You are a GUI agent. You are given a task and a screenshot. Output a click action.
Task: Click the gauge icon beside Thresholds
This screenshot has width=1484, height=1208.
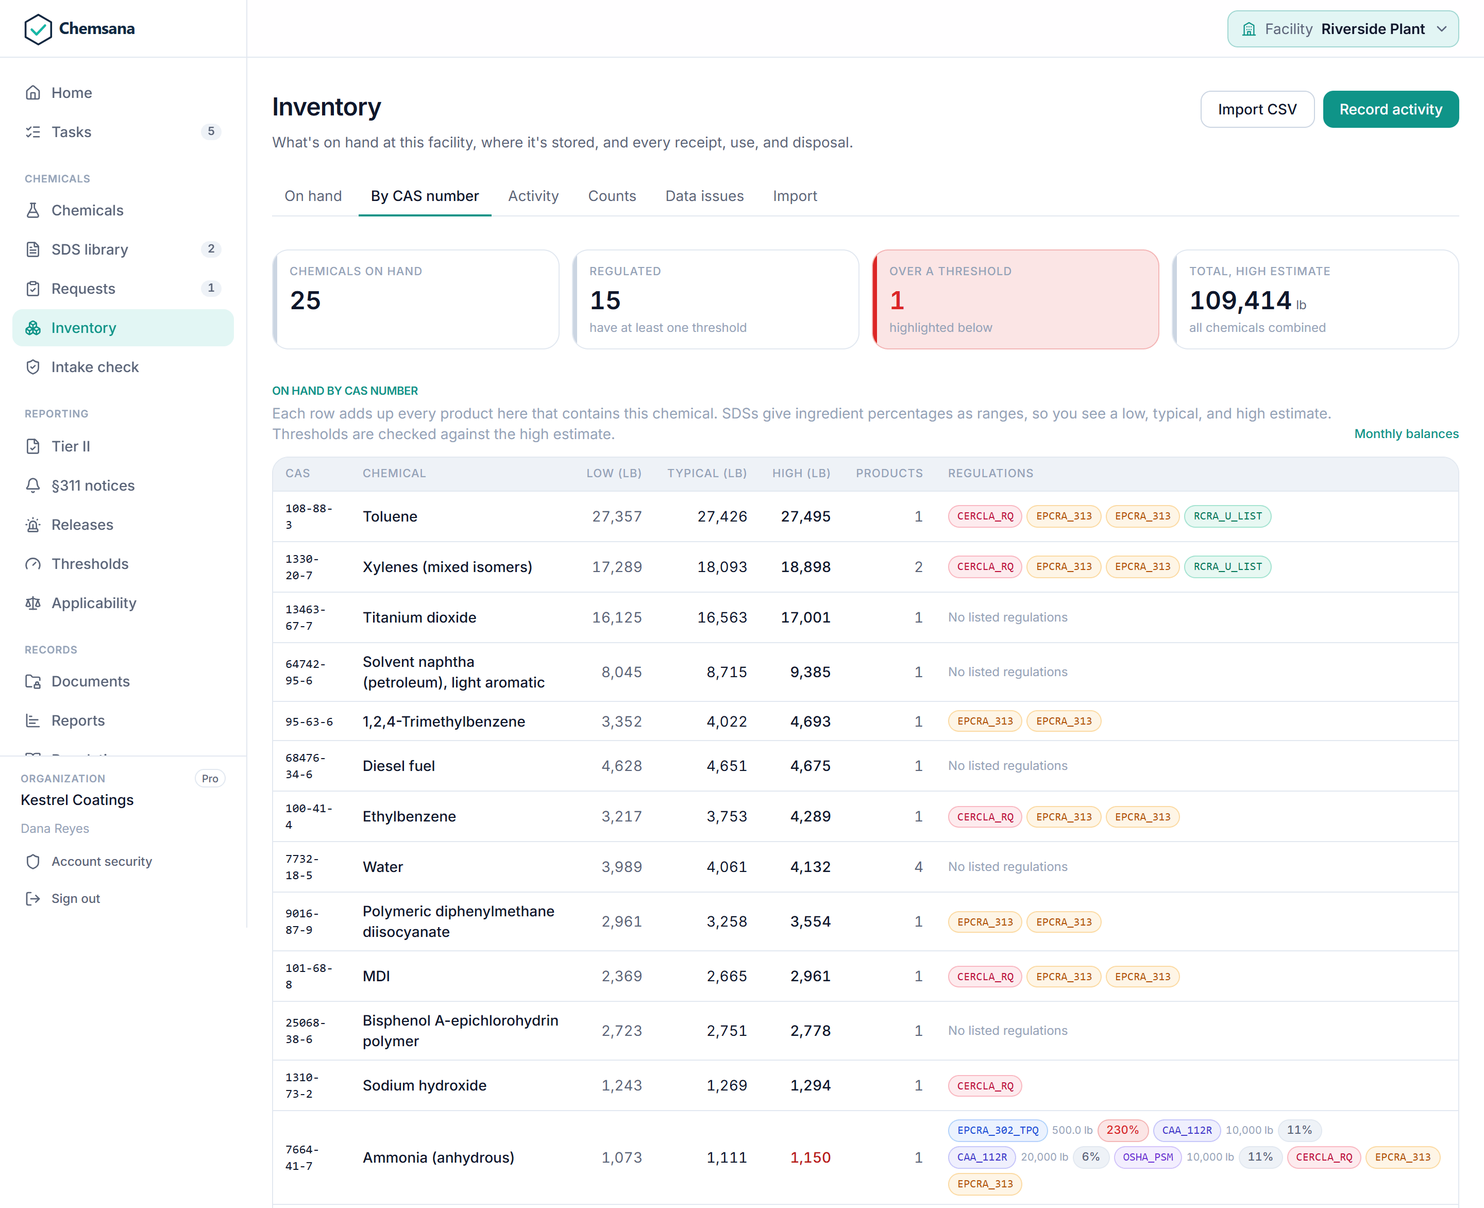coord(32,564)
